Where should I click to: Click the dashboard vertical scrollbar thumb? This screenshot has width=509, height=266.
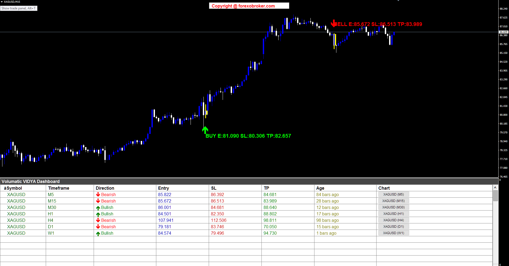tap(495, 196)
